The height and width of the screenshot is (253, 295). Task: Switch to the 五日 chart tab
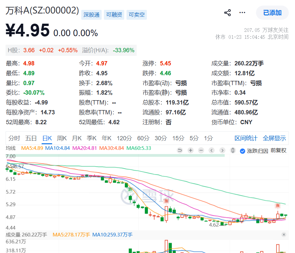click(31, 138)
